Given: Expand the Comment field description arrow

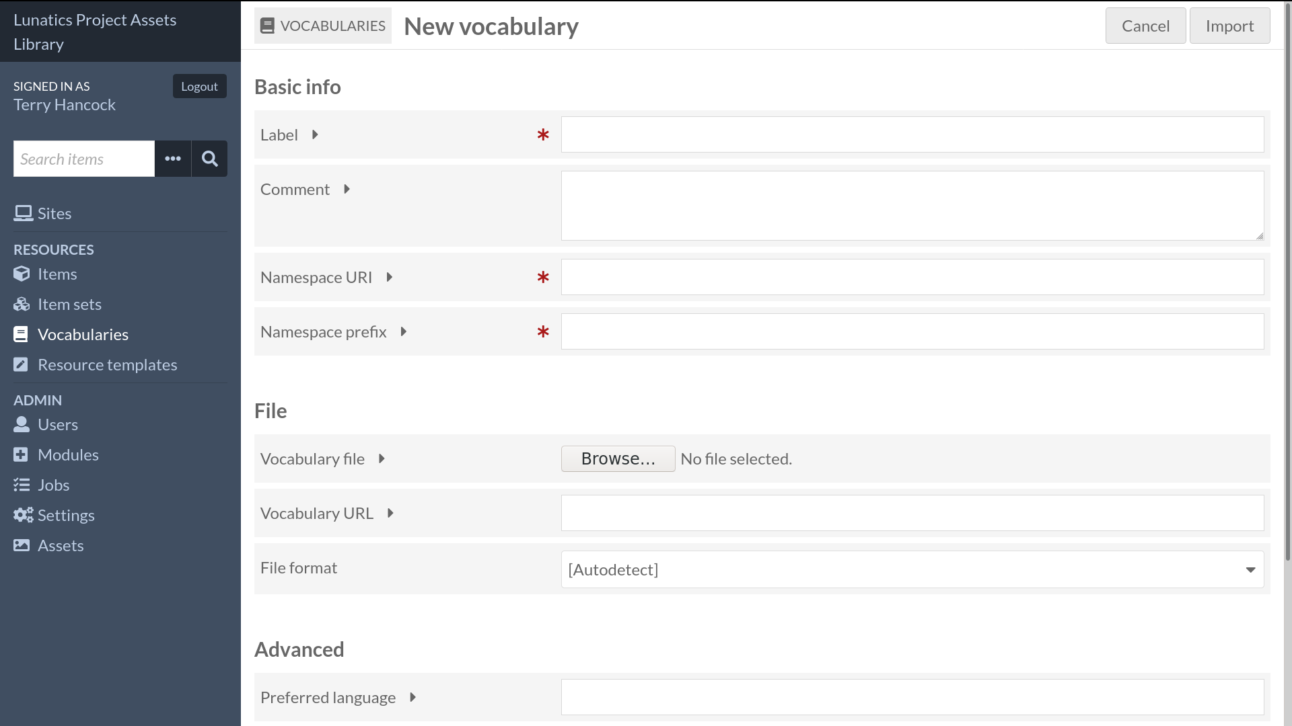Looking at the screenshot, I should coord(347,189).
